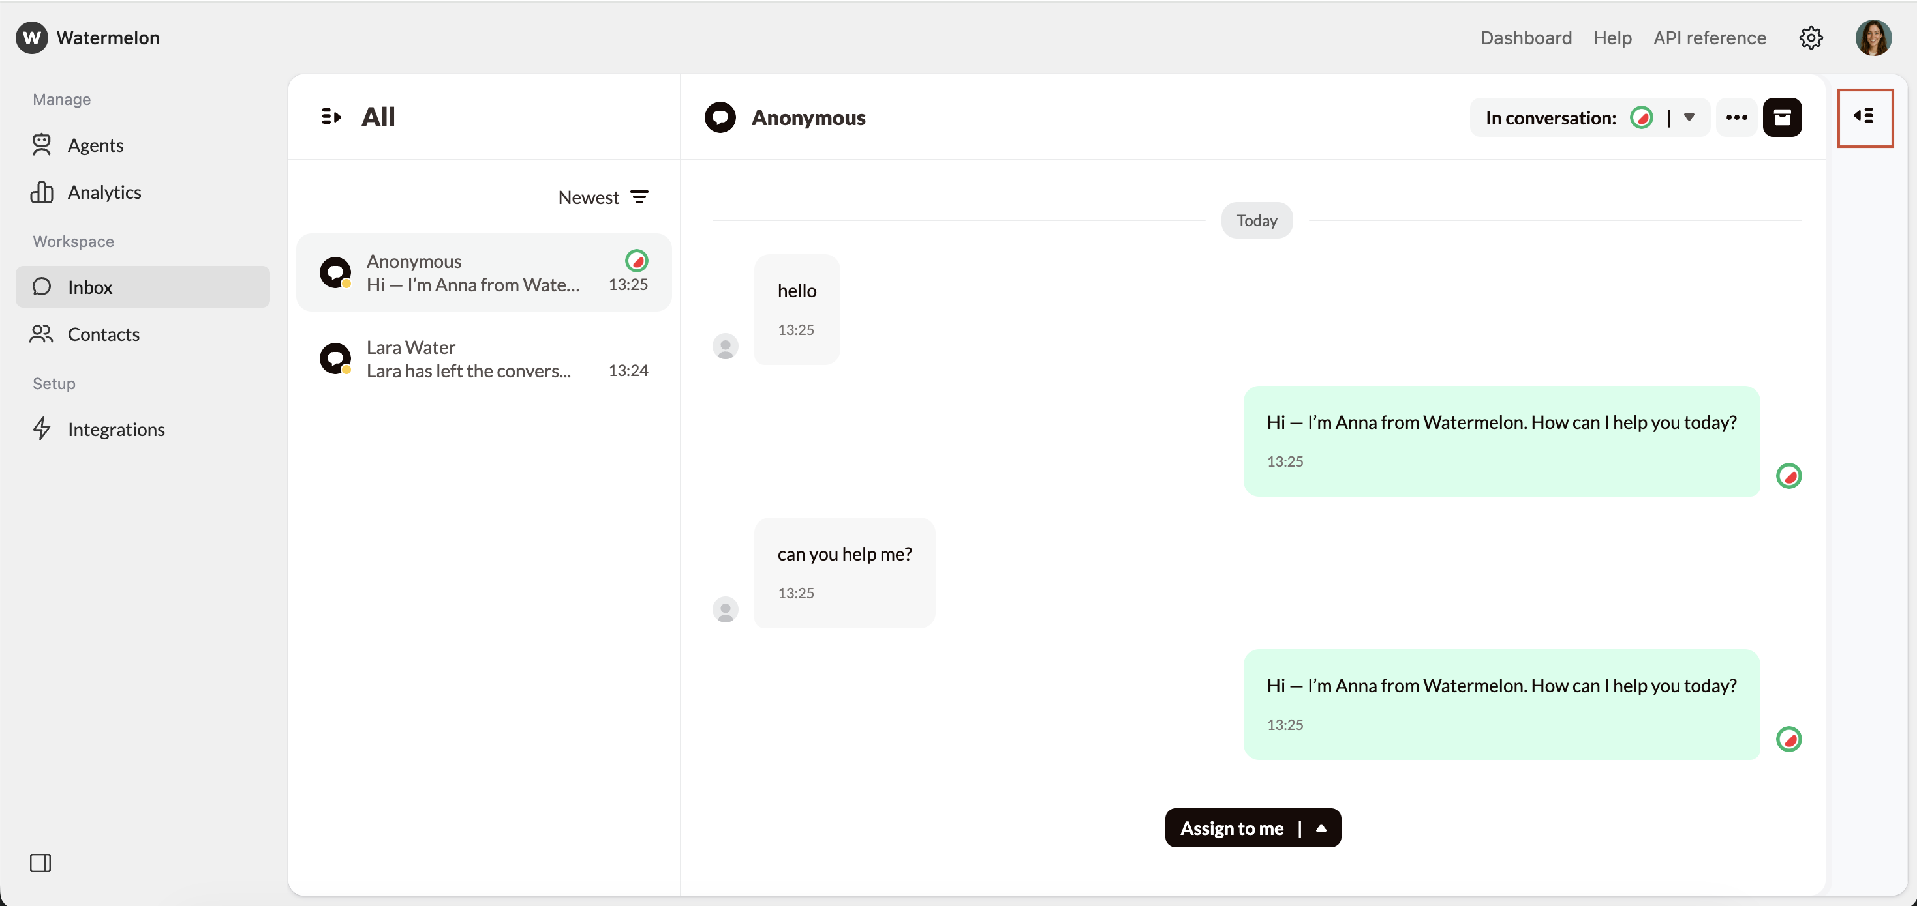Expand the Assign to me dropdown arrow
Viewport: 1917px width, 906px height.
coord(1321,827)
